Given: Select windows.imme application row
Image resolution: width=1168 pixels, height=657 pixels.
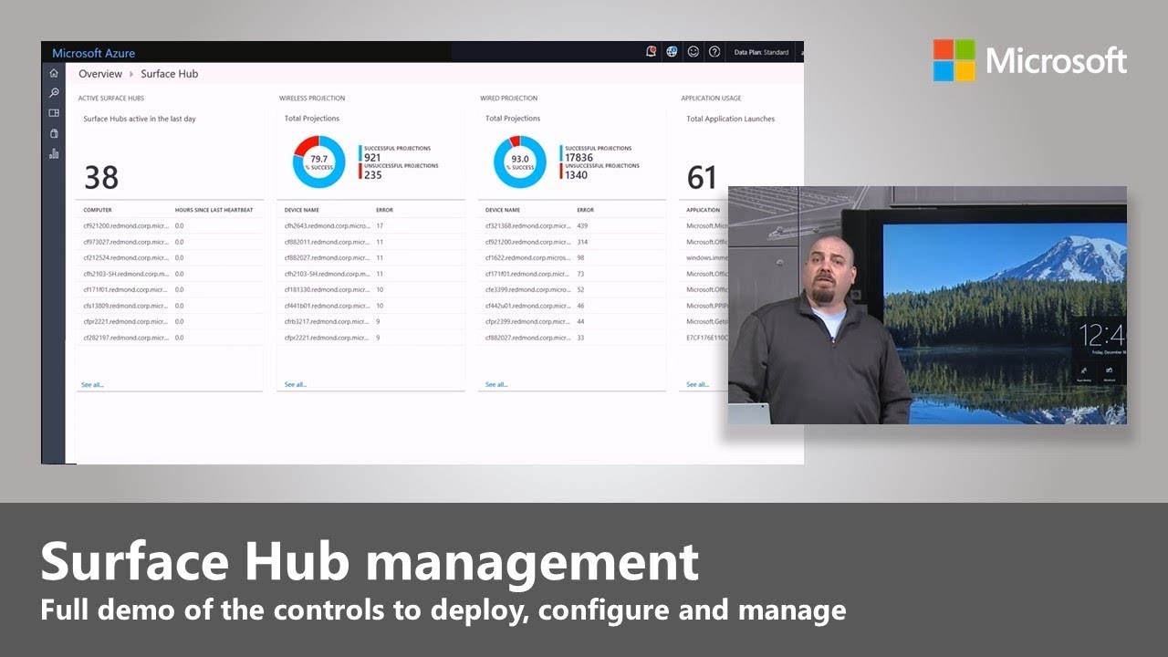Looking at the screenshot, I should coord(704,257).
